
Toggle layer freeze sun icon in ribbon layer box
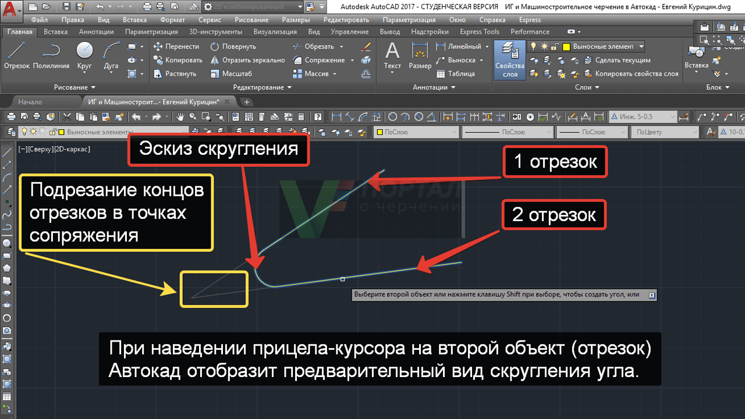(x=544, y=47)
